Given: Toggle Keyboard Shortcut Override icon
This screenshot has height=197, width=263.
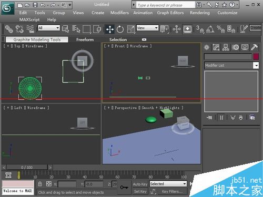Looking at the screenshot, I should (x=187, y=29).
